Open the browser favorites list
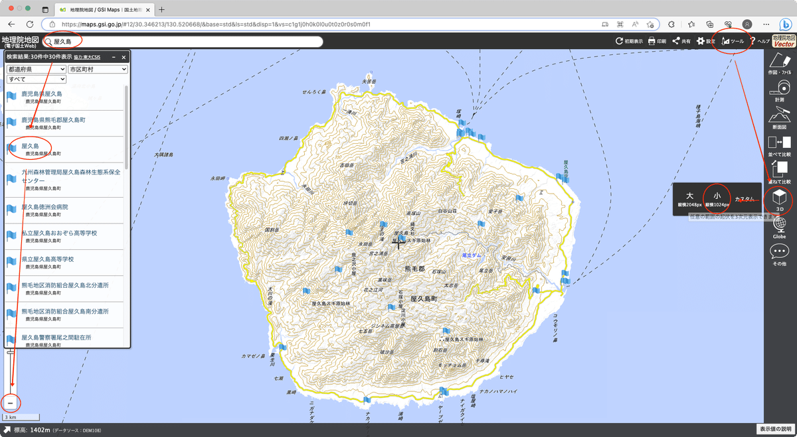This screenshot has width=797, height=437. 691,24
